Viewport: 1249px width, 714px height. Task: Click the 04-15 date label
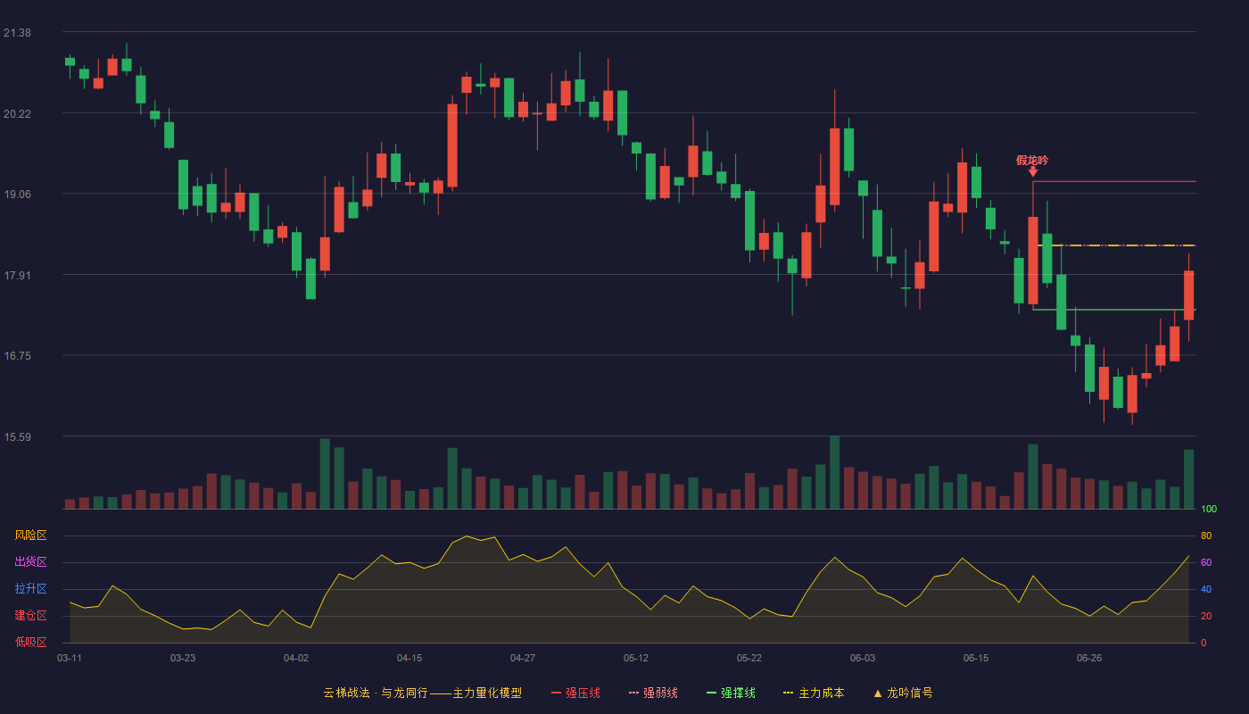(x=409, y=658)
